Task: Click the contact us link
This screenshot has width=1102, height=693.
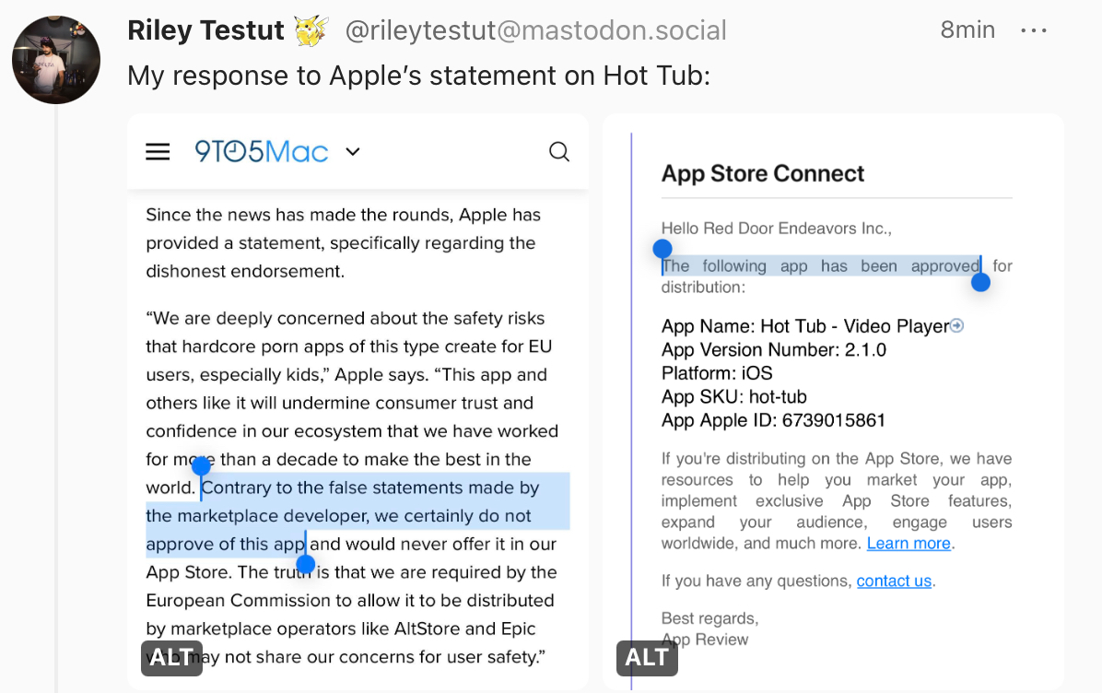Action: pos(894,581)
